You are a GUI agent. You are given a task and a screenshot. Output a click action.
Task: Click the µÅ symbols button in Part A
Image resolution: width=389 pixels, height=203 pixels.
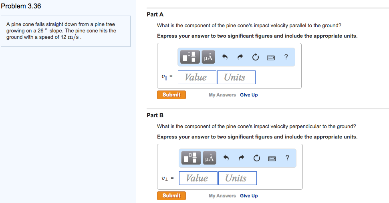coord(208,57)
